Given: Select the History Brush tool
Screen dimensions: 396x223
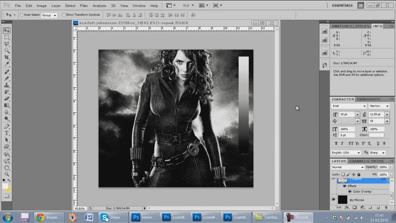Looking at the screenshot, I should pos(7,92).
